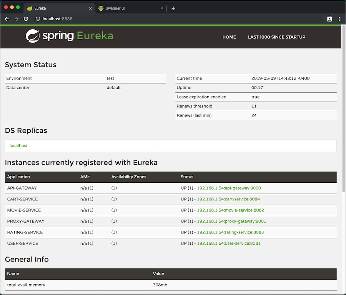This screenshot has height=295, width=346.
Task: Open the Chrome three-dot menu
Action: click(339, 19)
